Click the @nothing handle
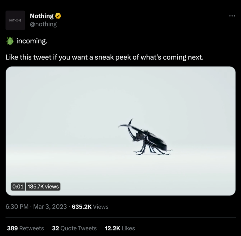The image size is (241, 236). point(43,24)
